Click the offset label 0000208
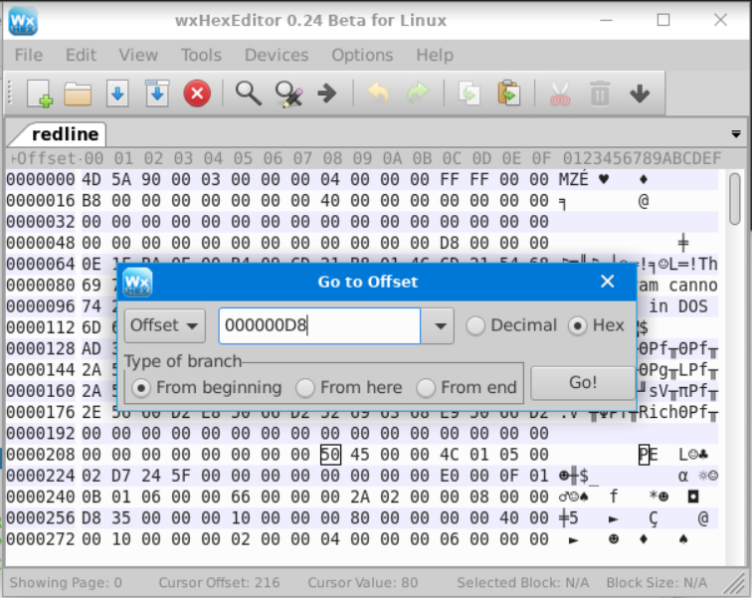752x598 pixels. (40, 455)
